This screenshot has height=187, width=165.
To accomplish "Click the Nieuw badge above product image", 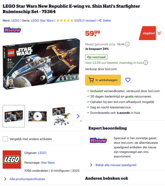I will point(13,30).
